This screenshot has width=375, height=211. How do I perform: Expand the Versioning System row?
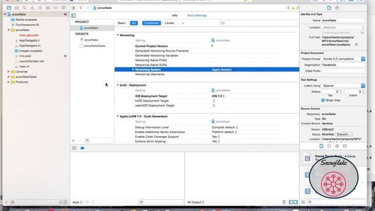pyautogui.click(x=133, y=70)
